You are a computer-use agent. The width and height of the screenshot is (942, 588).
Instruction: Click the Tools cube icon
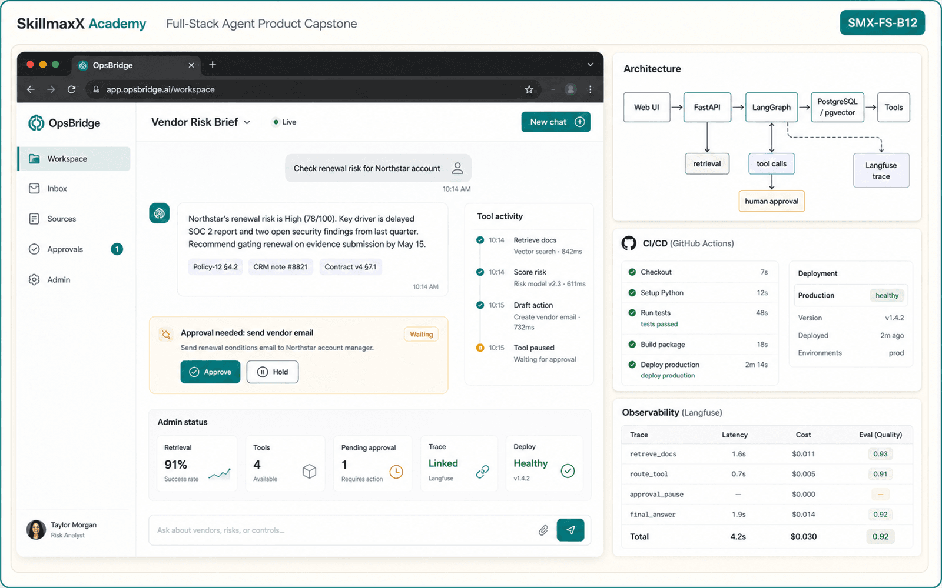(x=309, y=471)
